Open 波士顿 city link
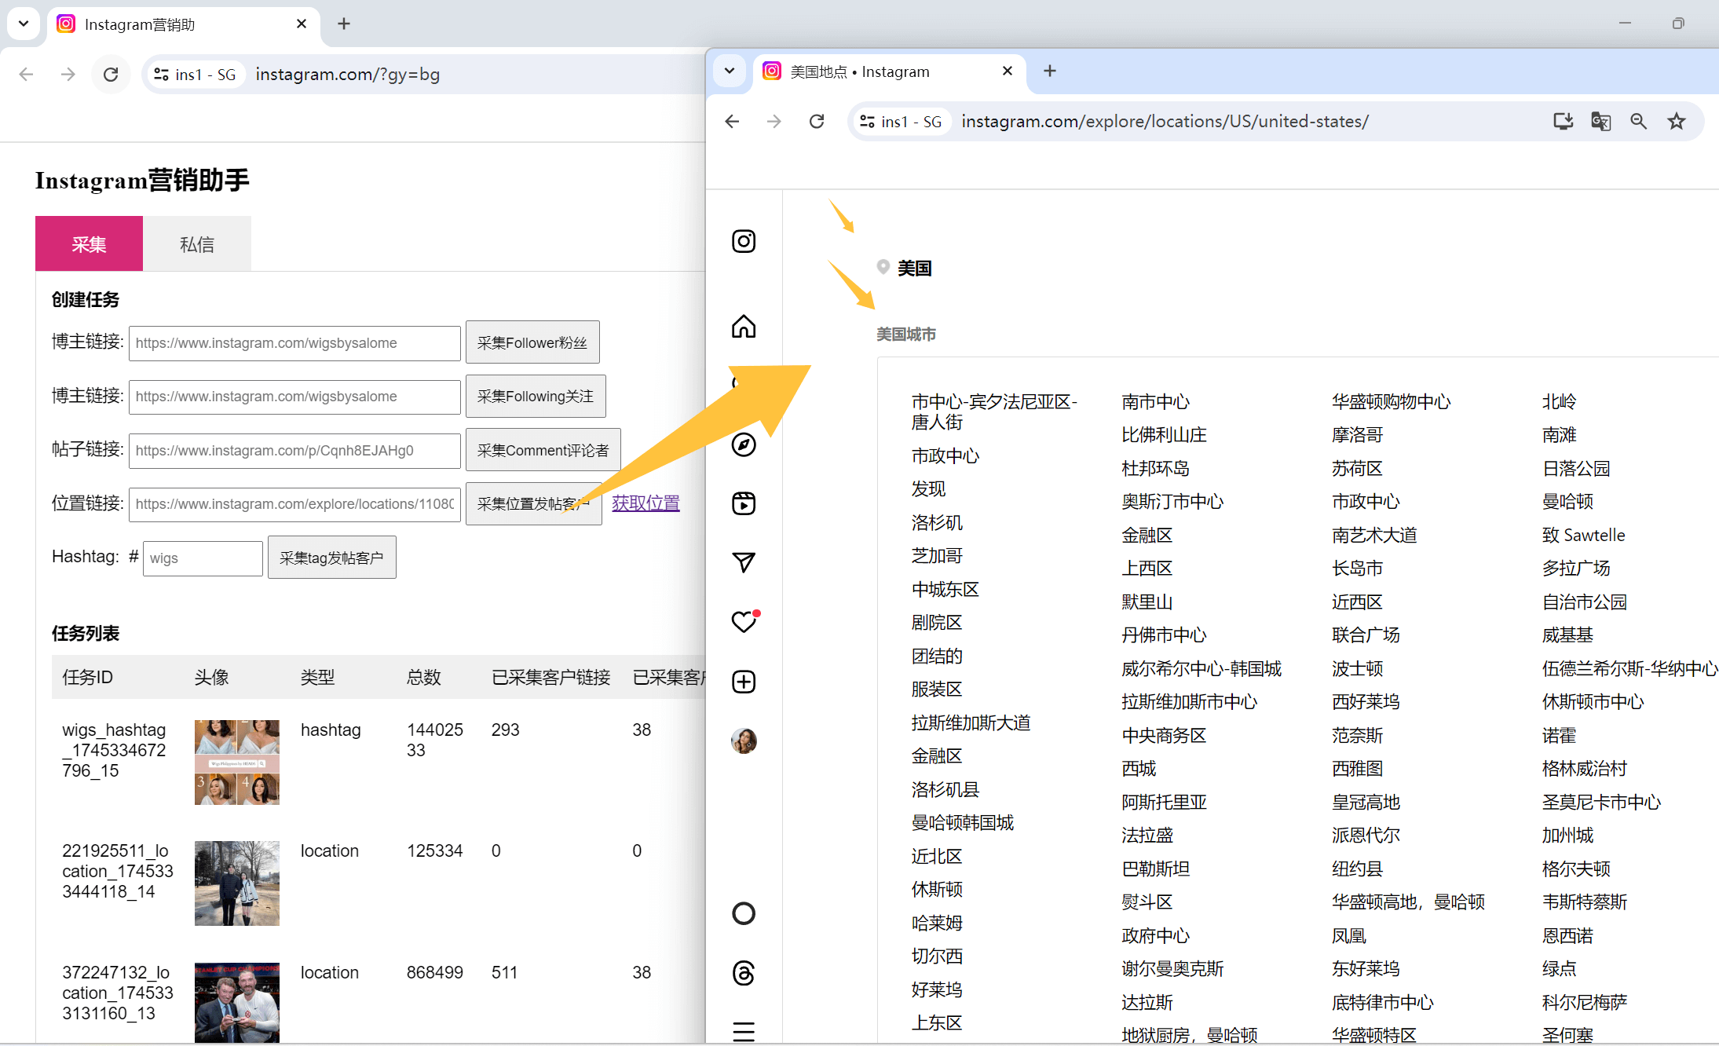The height and width of the screenshot is (1046, 1719). pyautogui.click(x=1357, y=669)
